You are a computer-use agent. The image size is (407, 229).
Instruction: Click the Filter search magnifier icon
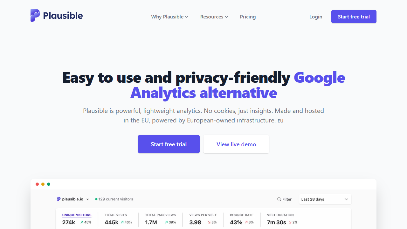pyautogui.click(x=279, y=199)
